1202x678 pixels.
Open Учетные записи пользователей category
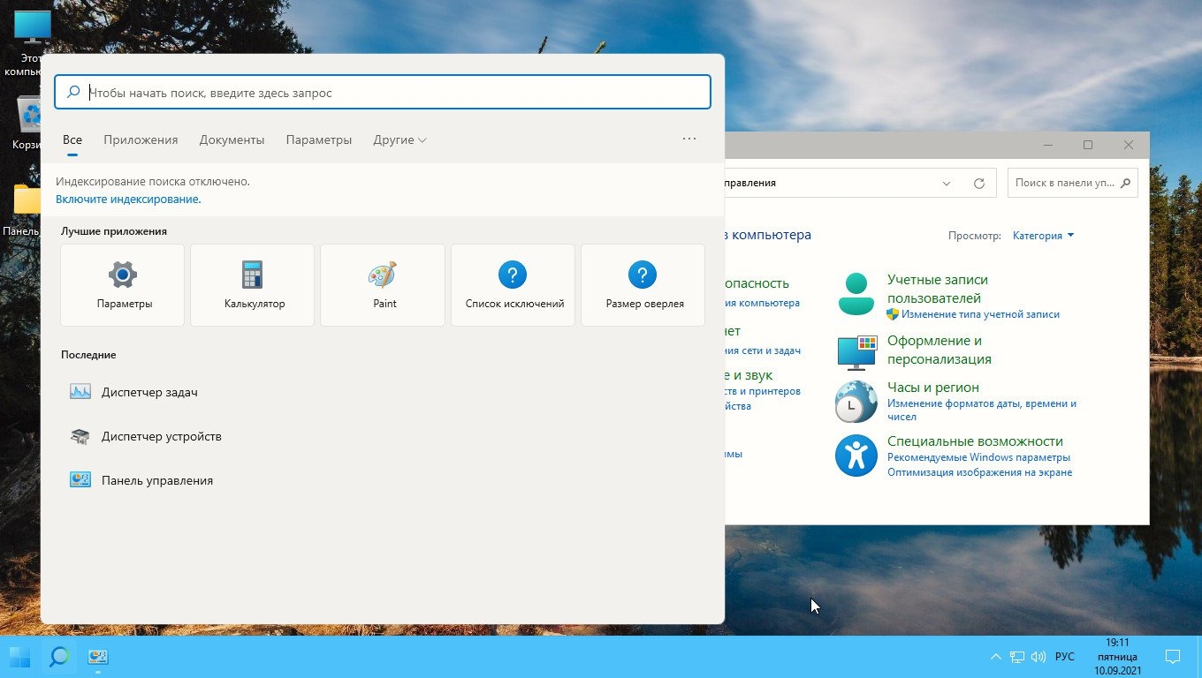(937, 289)
